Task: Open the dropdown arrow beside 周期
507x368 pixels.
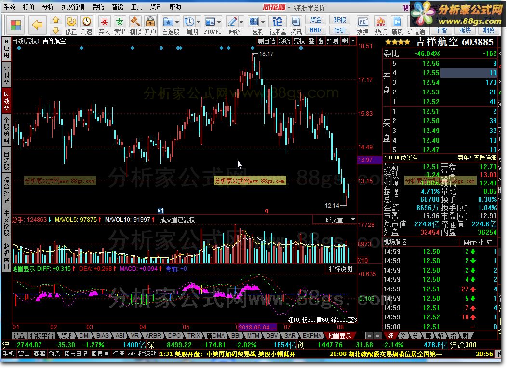Action: click(x=198, y=22)
